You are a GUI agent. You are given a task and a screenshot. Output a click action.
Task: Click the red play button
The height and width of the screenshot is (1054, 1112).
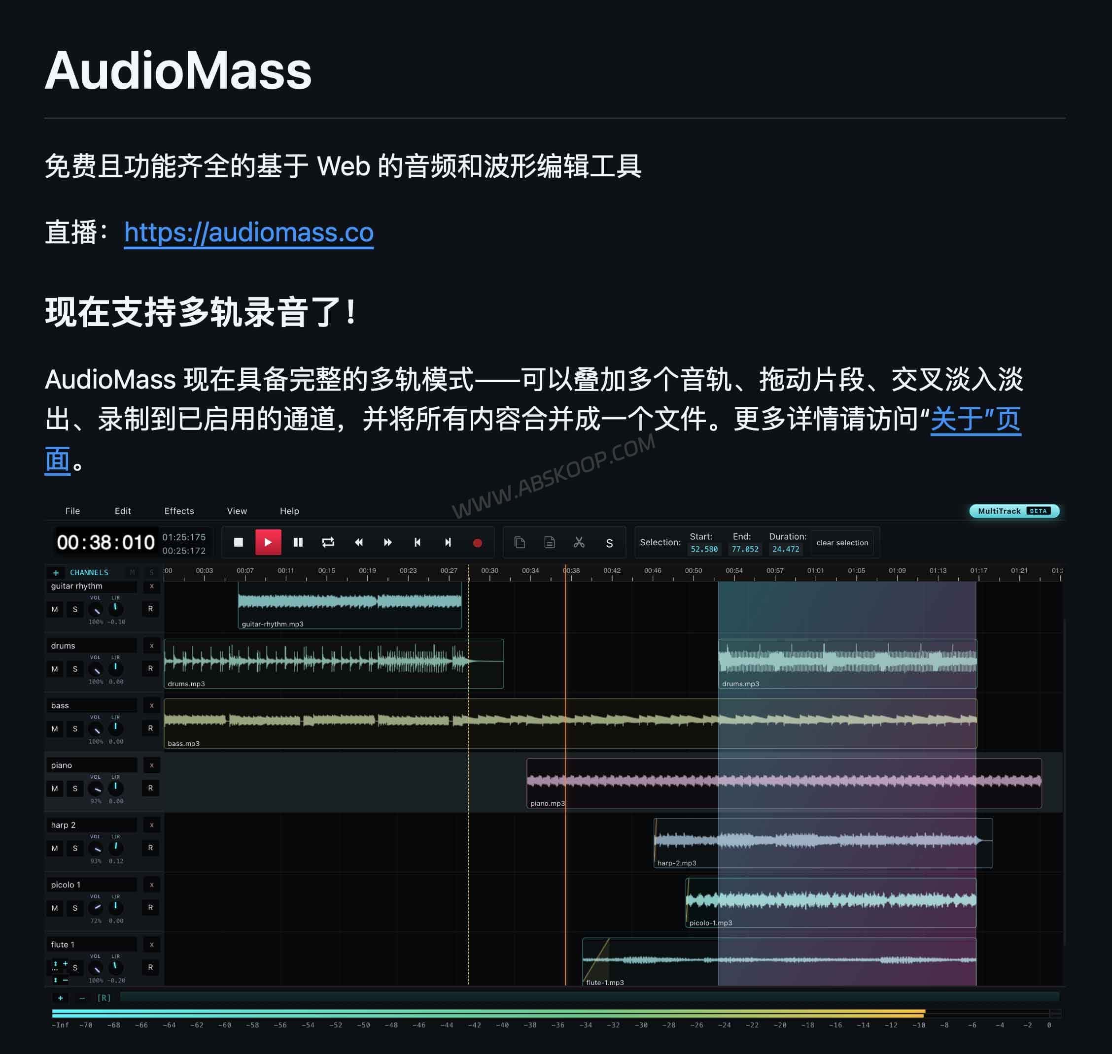(268, 542)
